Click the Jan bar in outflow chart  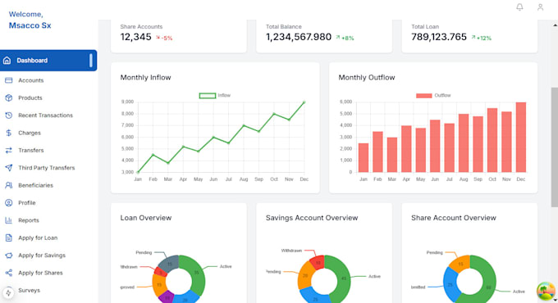tap(364, 158)
